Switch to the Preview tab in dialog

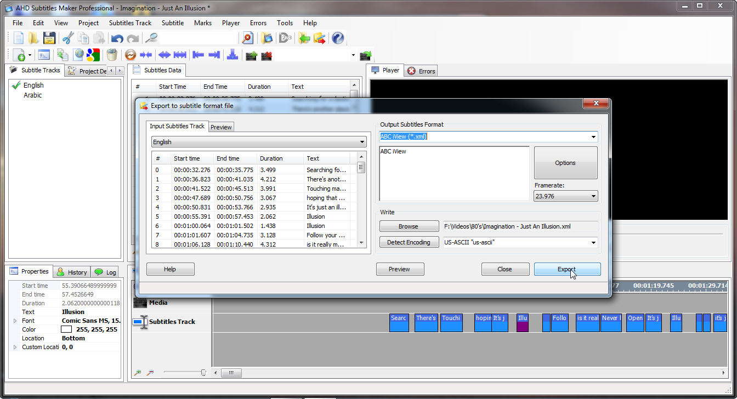point(221,127)
